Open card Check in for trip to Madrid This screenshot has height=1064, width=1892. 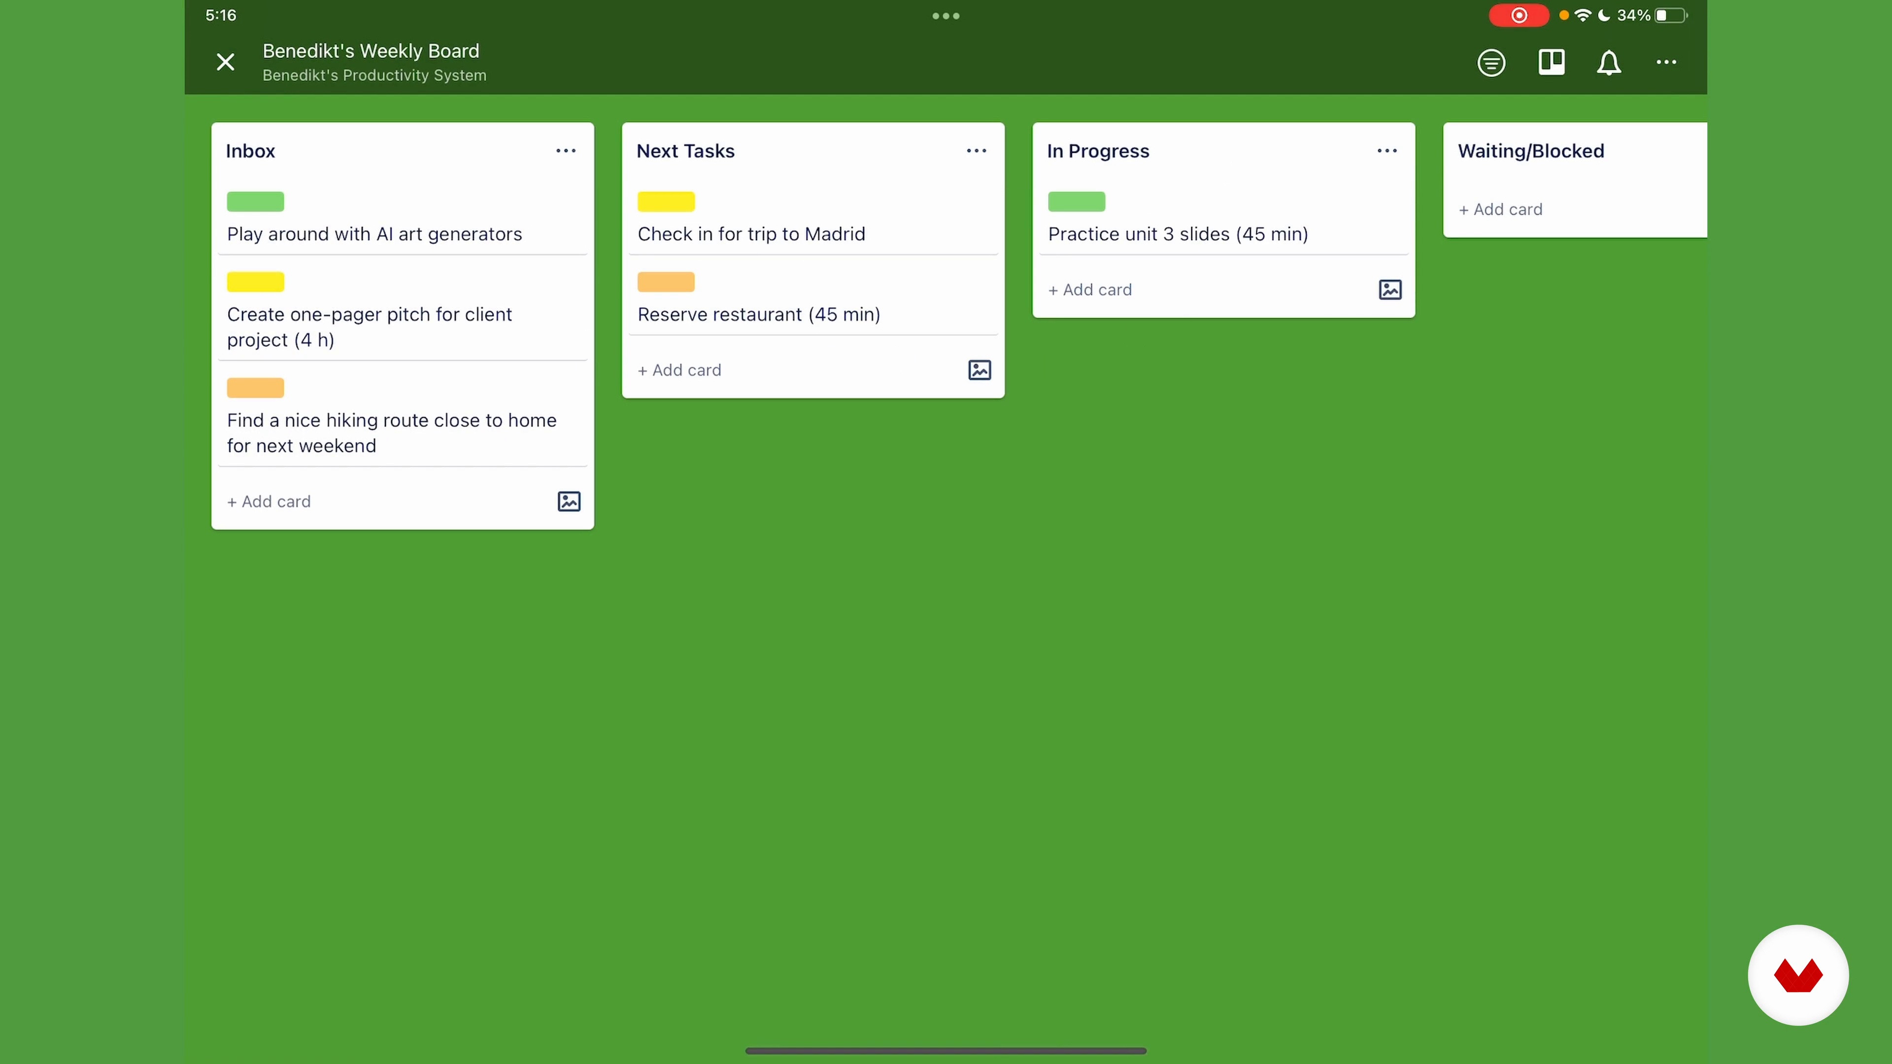813,219
